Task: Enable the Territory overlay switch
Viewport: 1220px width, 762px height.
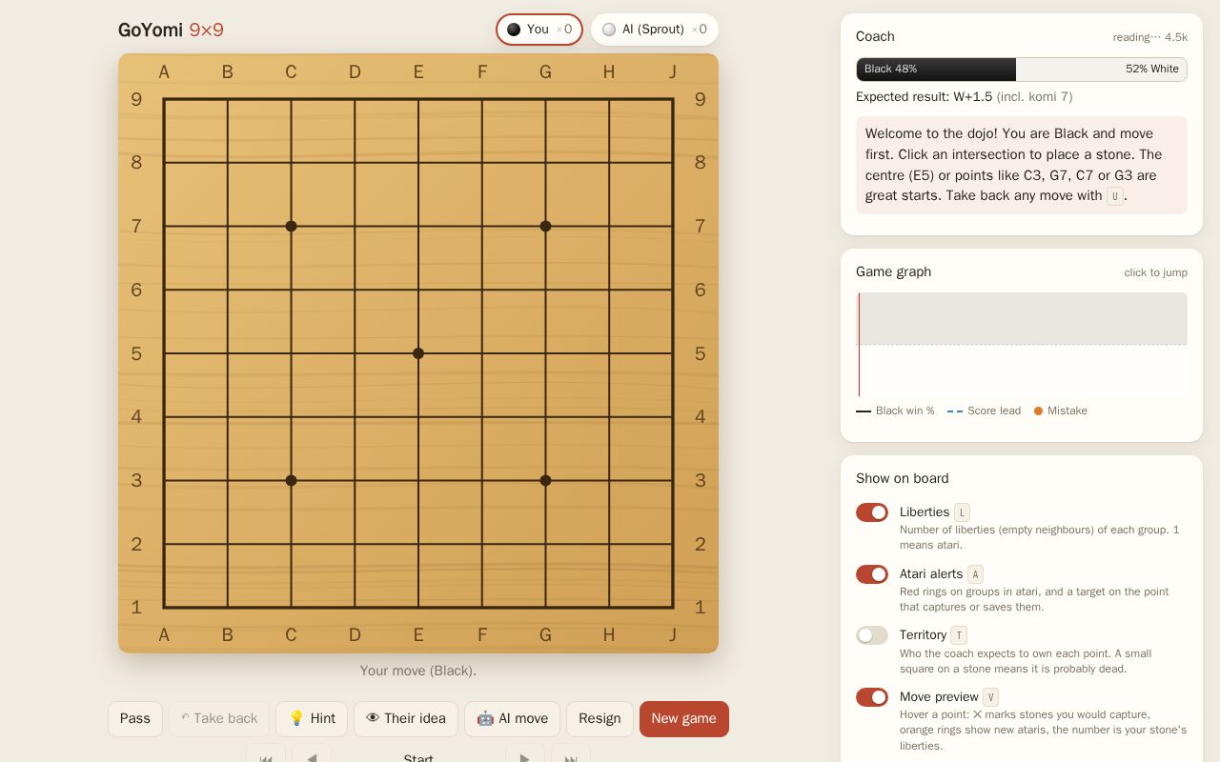Action: (x=872, y=635)
